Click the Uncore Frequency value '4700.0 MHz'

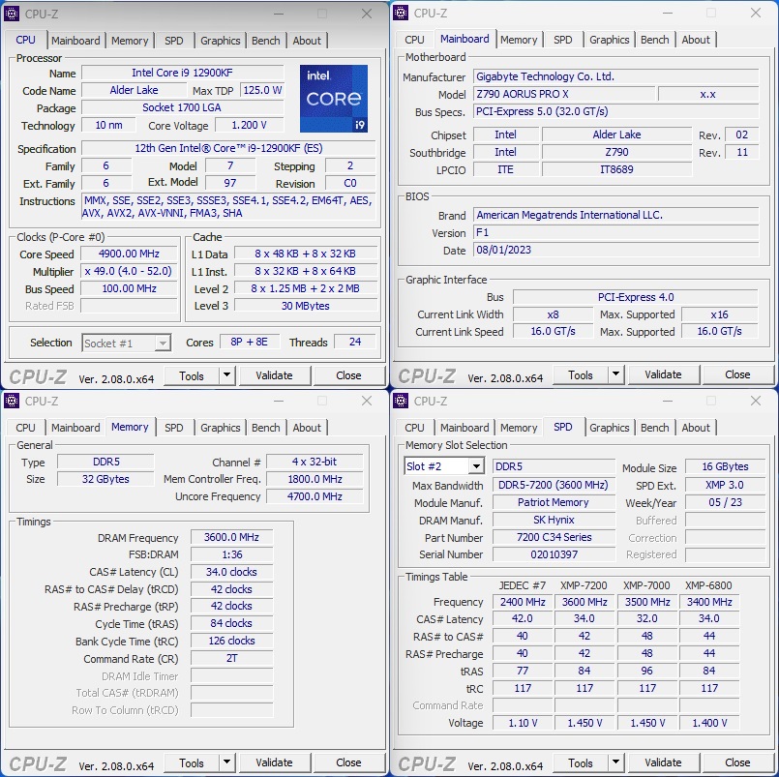pos(315,496)
